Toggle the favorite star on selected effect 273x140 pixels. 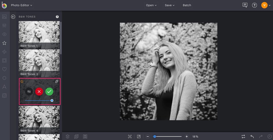22,81
